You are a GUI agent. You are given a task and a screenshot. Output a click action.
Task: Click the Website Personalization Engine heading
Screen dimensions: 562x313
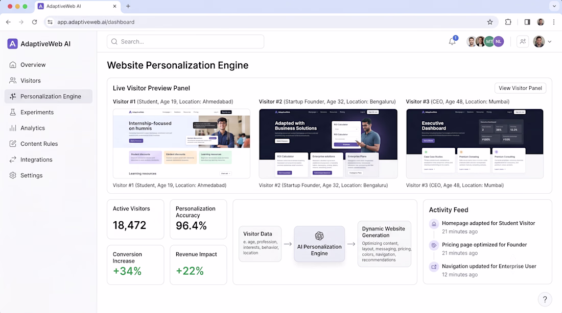coord(177,65)
